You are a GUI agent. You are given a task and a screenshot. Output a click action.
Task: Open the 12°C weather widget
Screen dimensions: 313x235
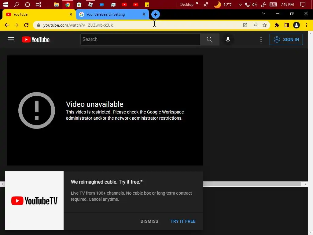click(223, 4)
